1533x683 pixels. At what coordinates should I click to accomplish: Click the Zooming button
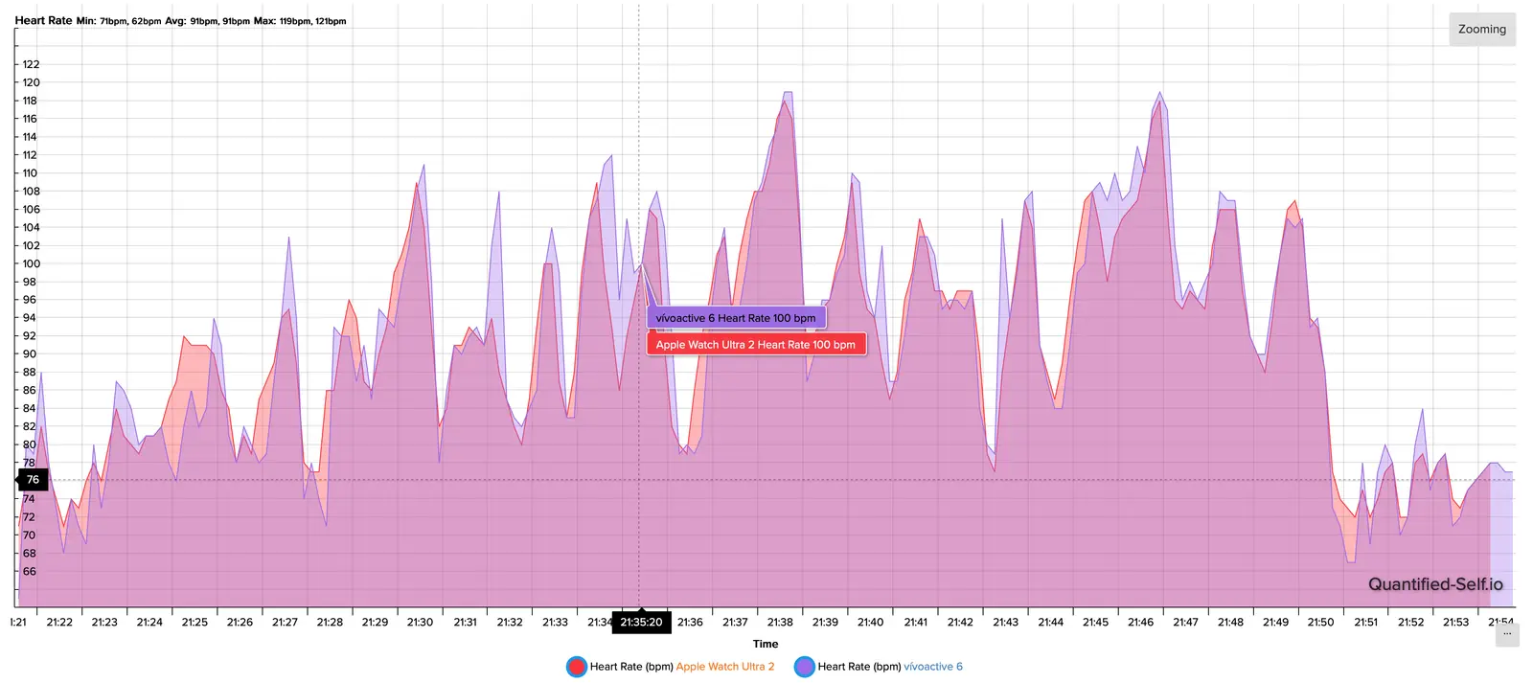(1481, 30)
